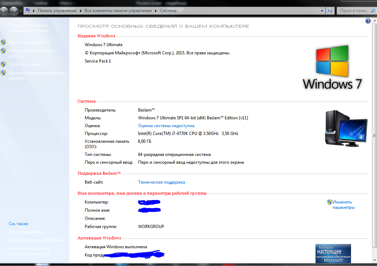Expand the arrow before 'Панель управления' breadcrumb
Image resolution: width=377 pixels, height=266 pixels.
[34, 11]
